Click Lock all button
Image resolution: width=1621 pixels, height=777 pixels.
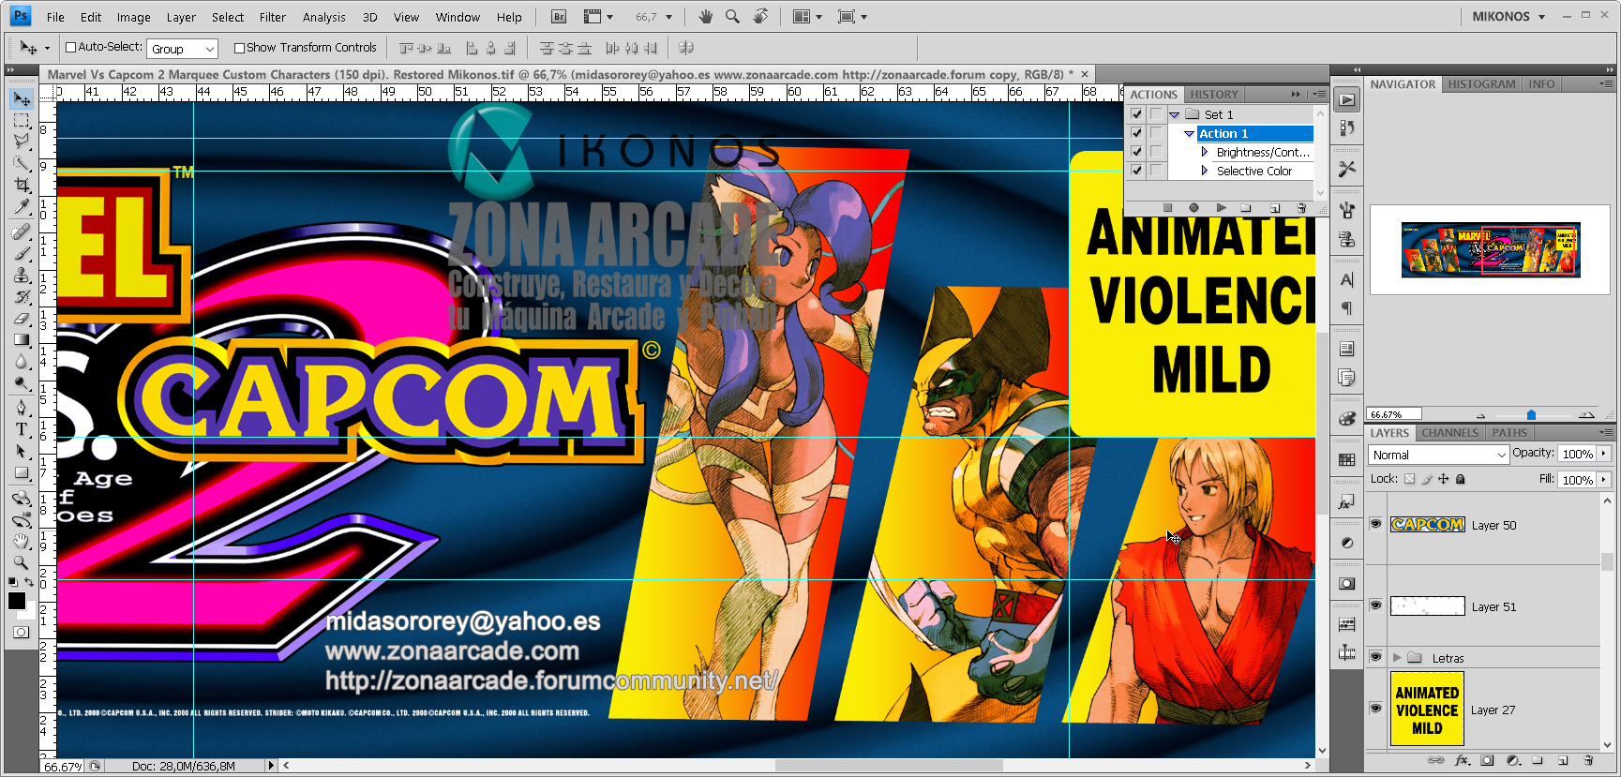tap(1460, 479)
